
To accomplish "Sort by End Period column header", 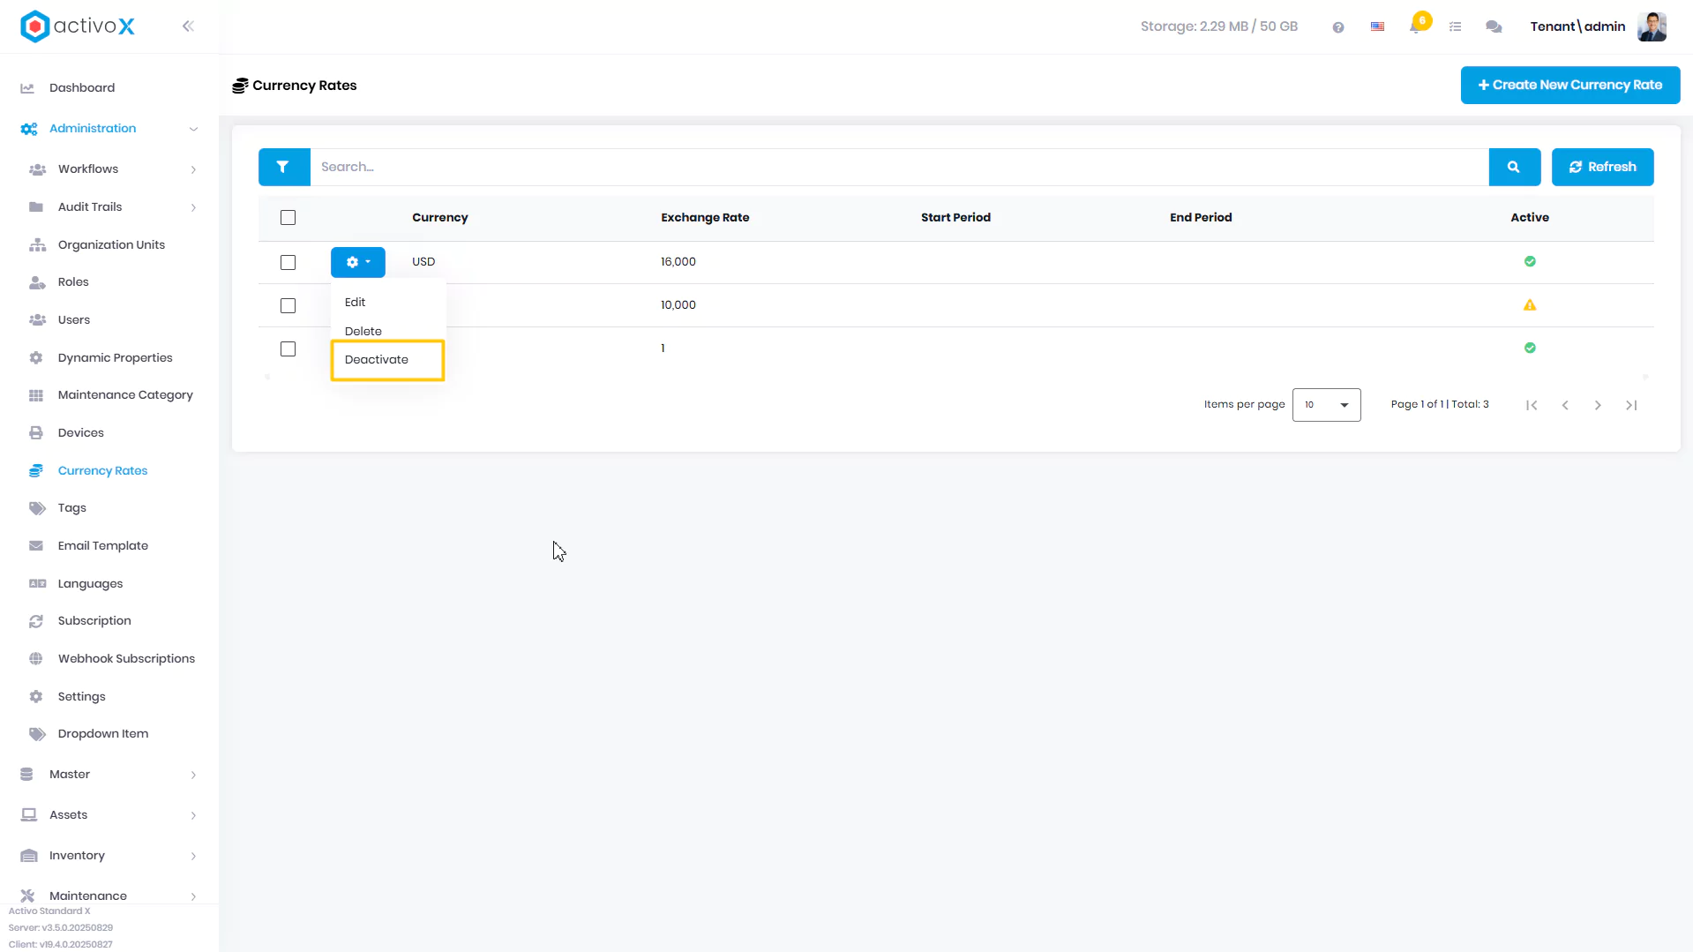I will click(x=1201, y=218).
